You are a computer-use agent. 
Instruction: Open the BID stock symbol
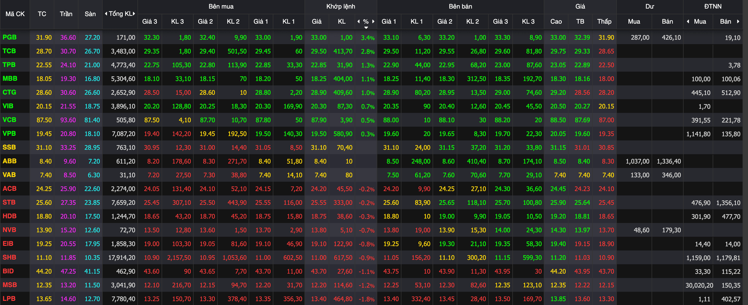pyautogui.click(x=8, y=271)
